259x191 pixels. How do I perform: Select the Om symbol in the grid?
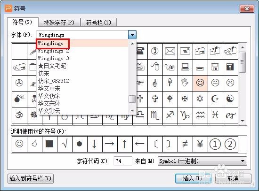19,115
